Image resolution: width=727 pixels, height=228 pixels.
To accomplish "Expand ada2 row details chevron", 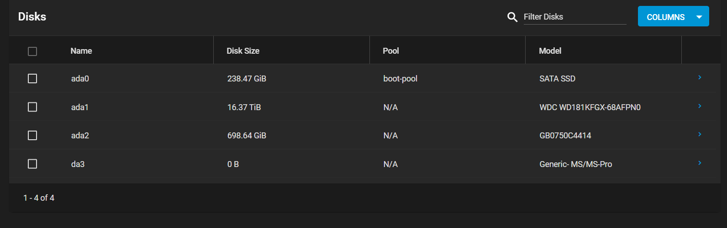I will point(700,134).
